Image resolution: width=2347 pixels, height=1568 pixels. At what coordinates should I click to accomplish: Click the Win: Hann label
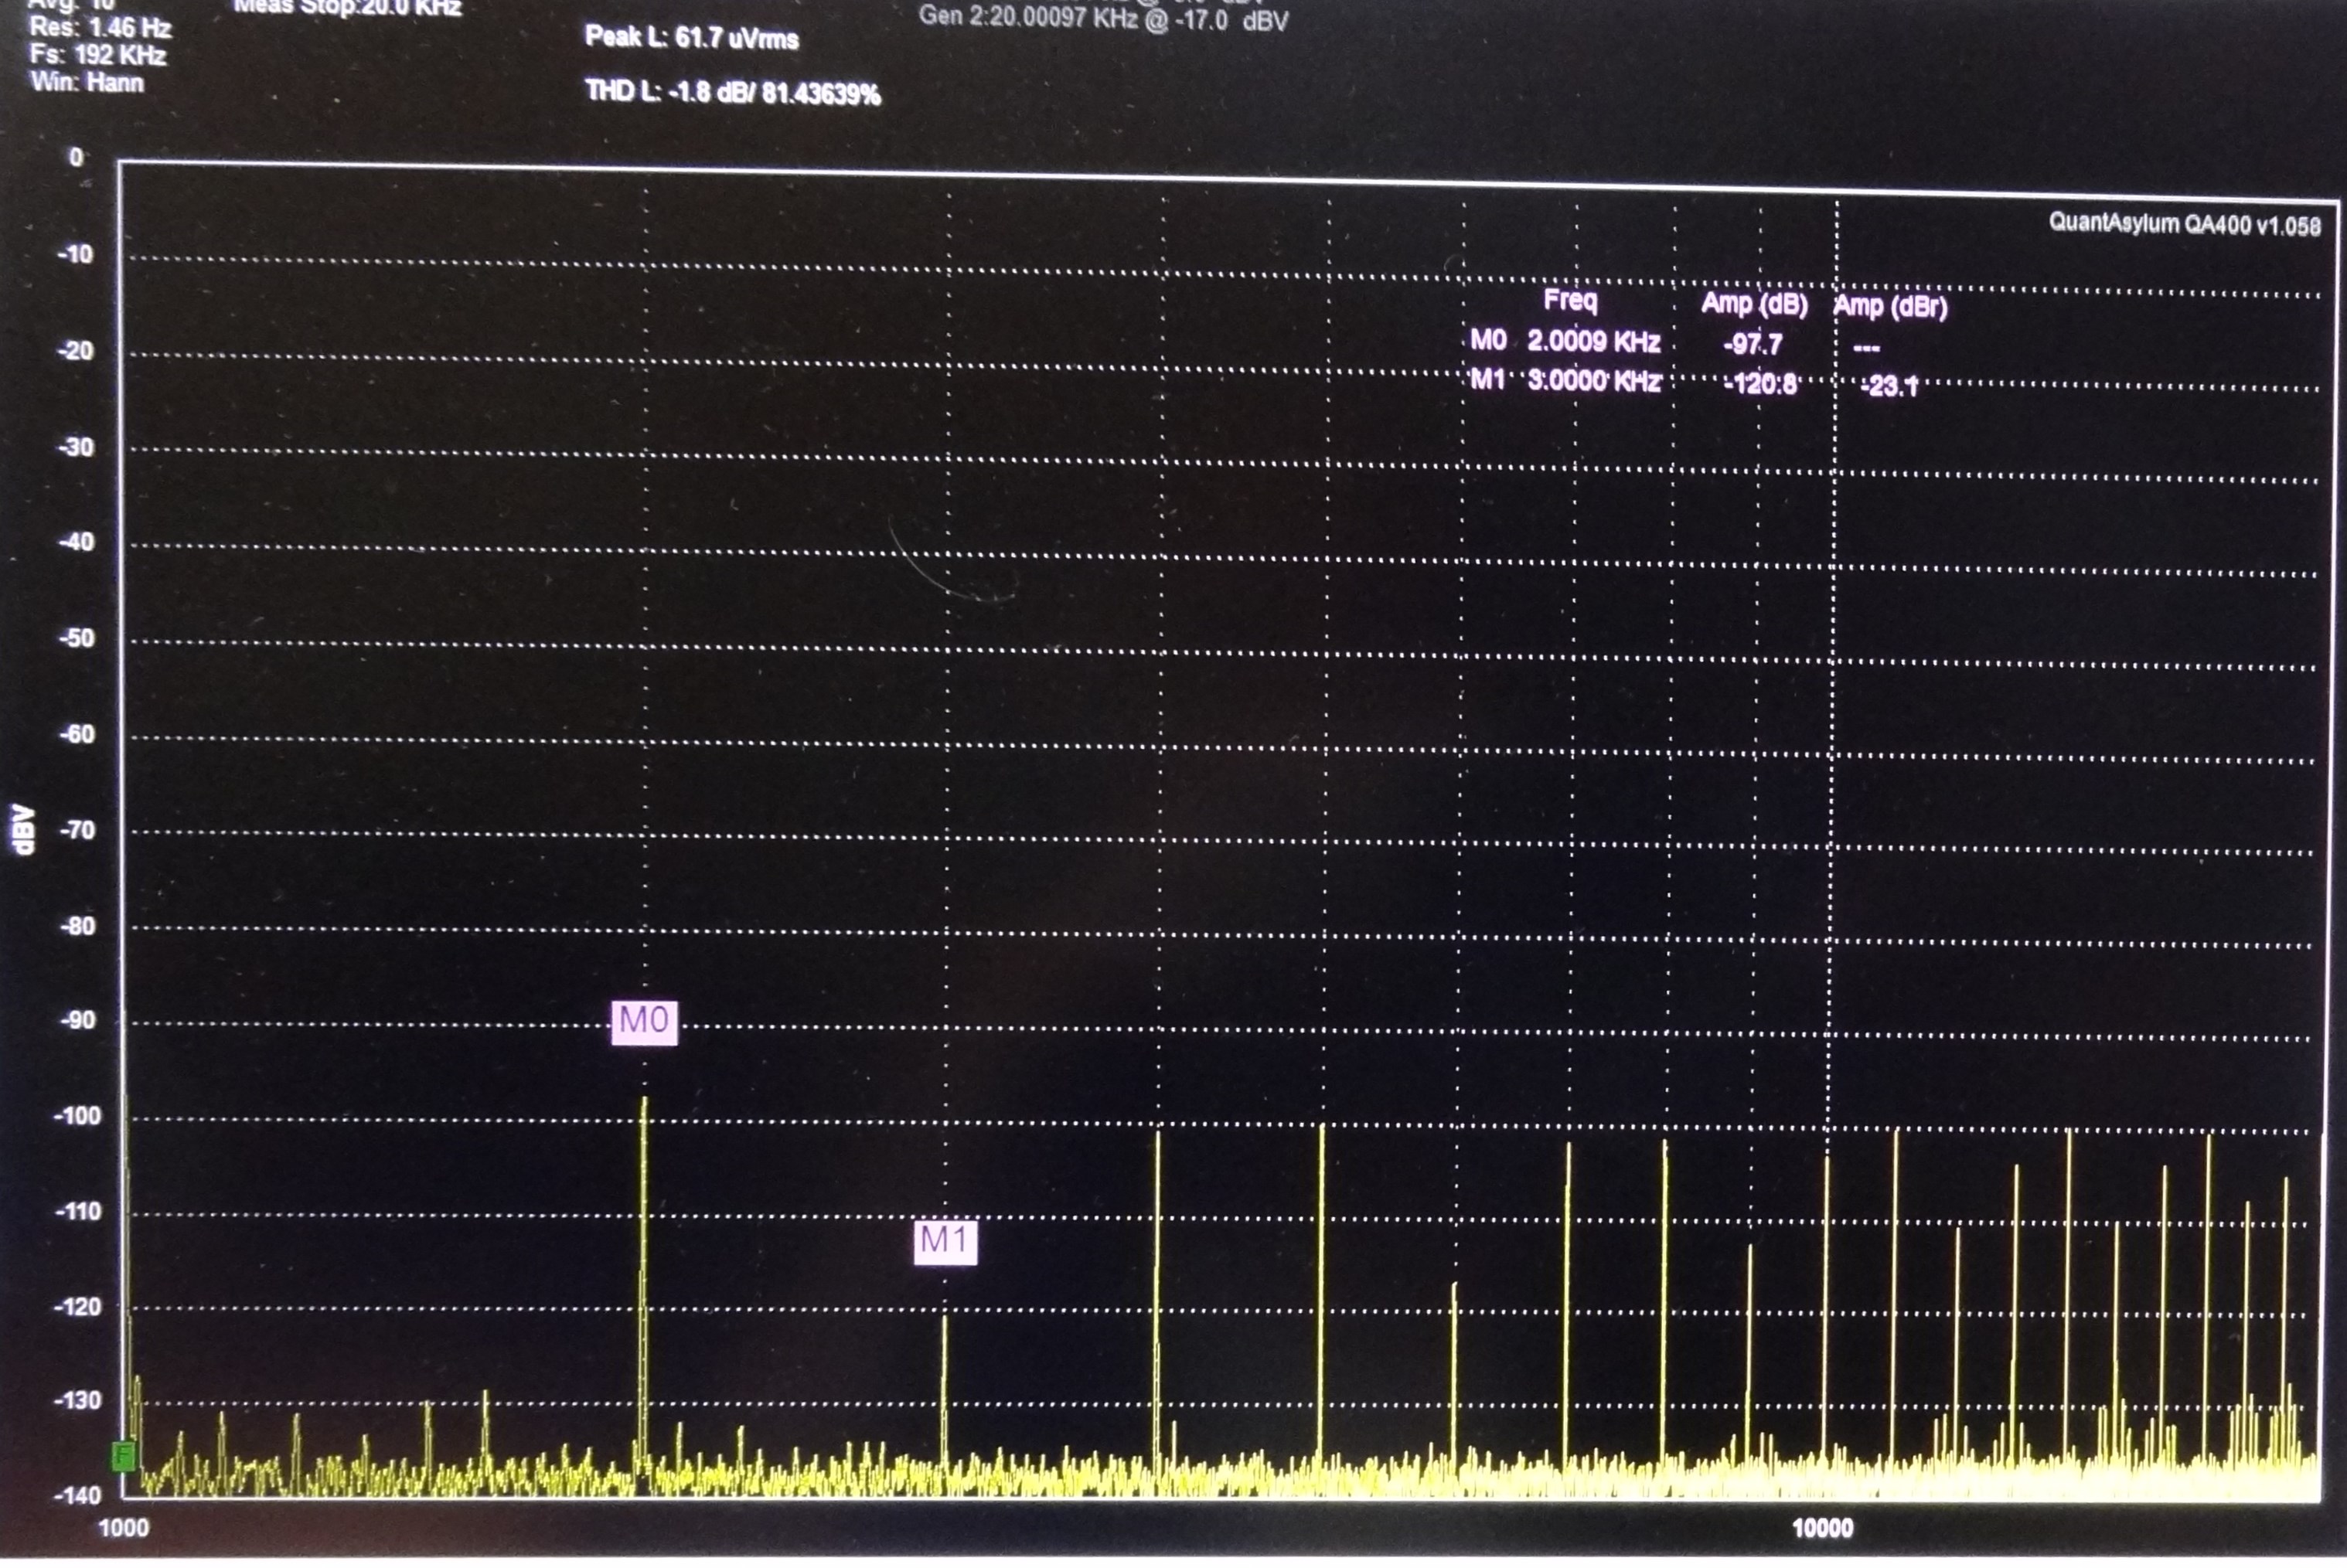[87, 82]
